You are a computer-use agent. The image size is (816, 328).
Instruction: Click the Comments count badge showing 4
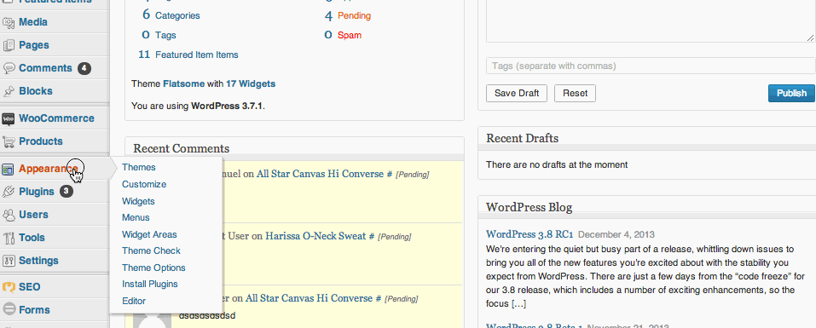pyautogui.click(x=84, y=68)
